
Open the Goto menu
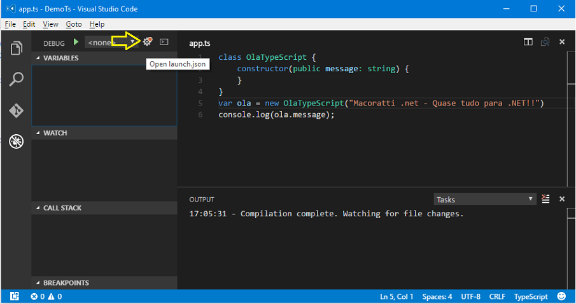(x=73, y=24)
